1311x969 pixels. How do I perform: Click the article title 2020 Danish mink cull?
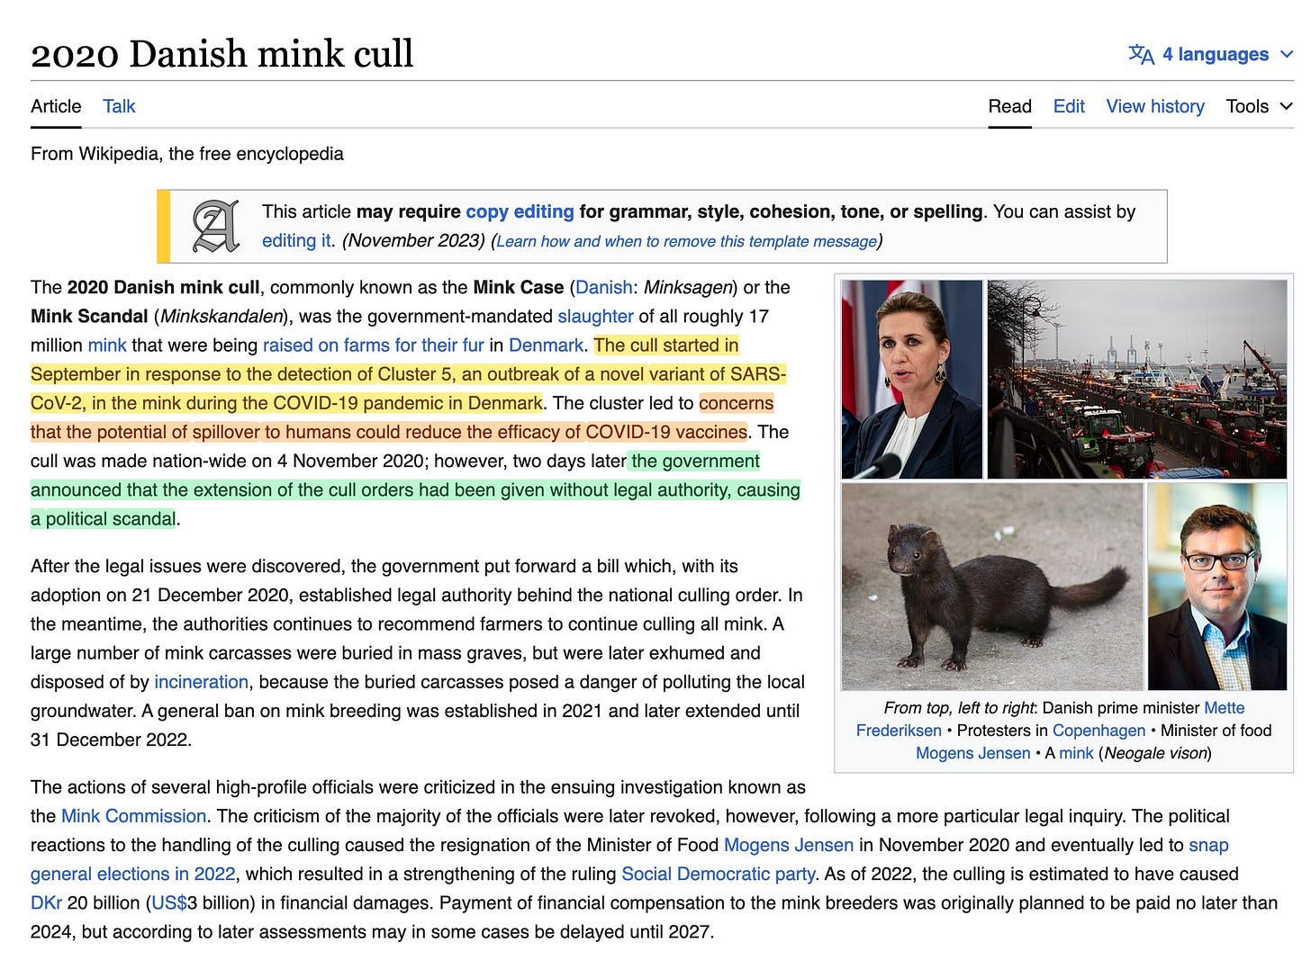(x=222, y=53)
